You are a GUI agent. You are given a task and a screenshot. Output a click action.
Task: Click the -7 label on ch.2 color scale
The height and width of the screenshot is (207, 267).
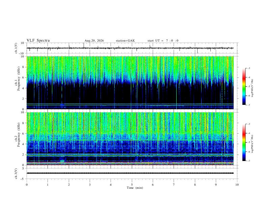point(248,161)
